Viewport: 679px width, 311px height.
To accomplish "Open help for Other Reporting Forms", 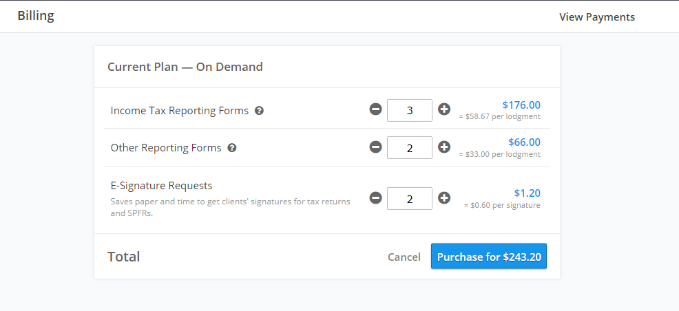I will 232,148.
